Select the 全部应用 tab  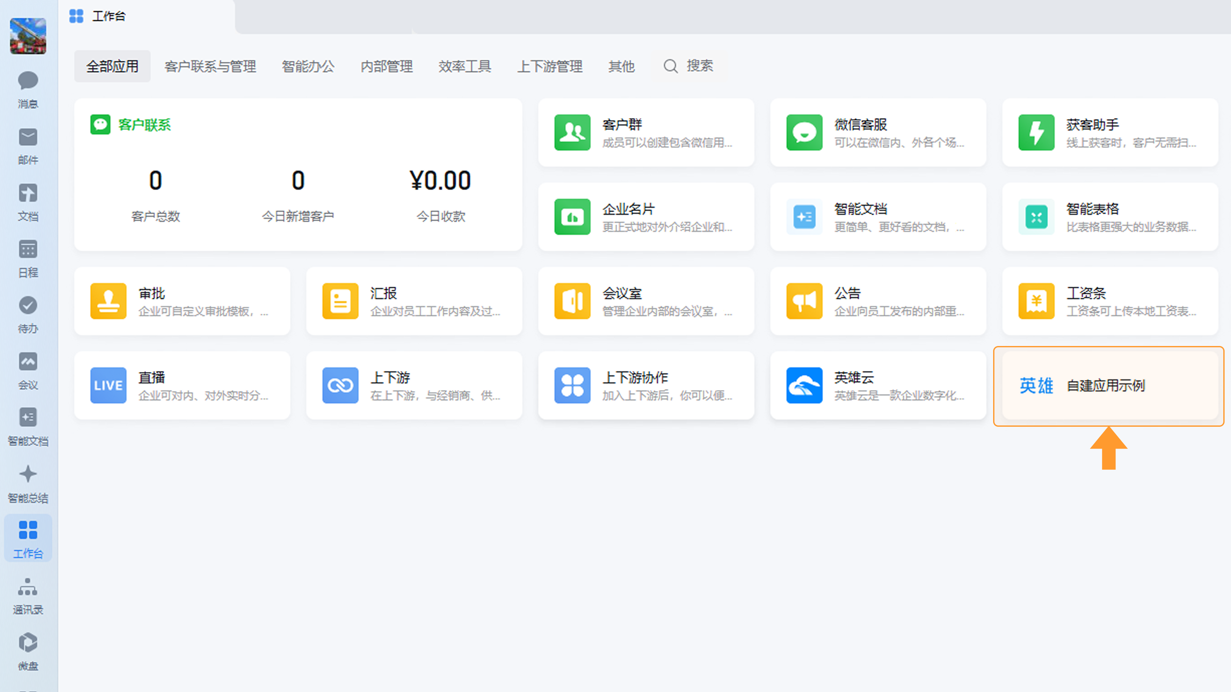coord(112,66)
